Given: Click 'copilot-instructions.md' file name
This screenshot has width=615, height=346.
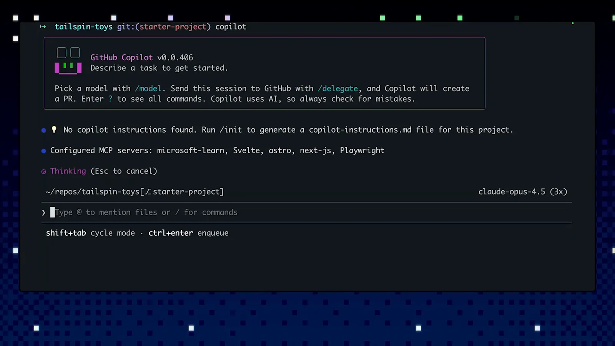Looking at the screenshot, I should point(360,130).
